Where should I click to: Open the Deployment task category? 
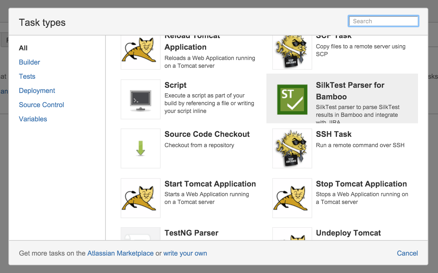(x=37, y=91)
